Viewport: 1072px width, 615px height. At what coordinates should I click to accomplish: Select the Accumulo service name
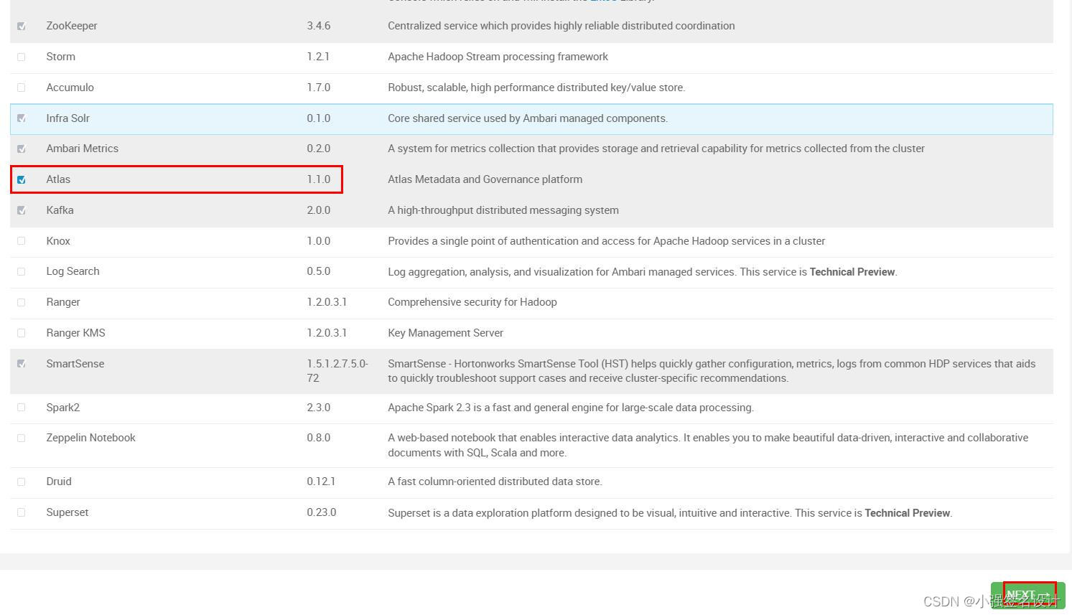[x=70, y=88]
